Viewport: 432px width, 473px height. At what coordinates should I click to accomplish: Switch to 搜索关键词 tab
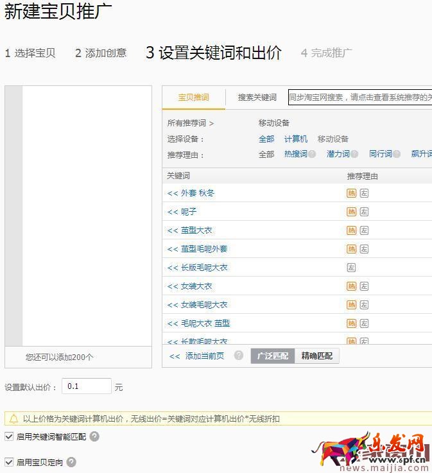click(257, 98)
